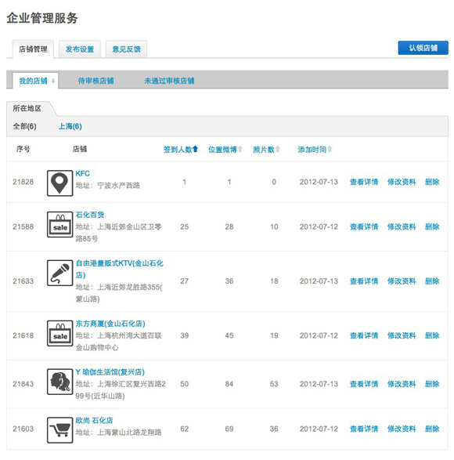Open the 意见反馈 tab

click(126, 49)
